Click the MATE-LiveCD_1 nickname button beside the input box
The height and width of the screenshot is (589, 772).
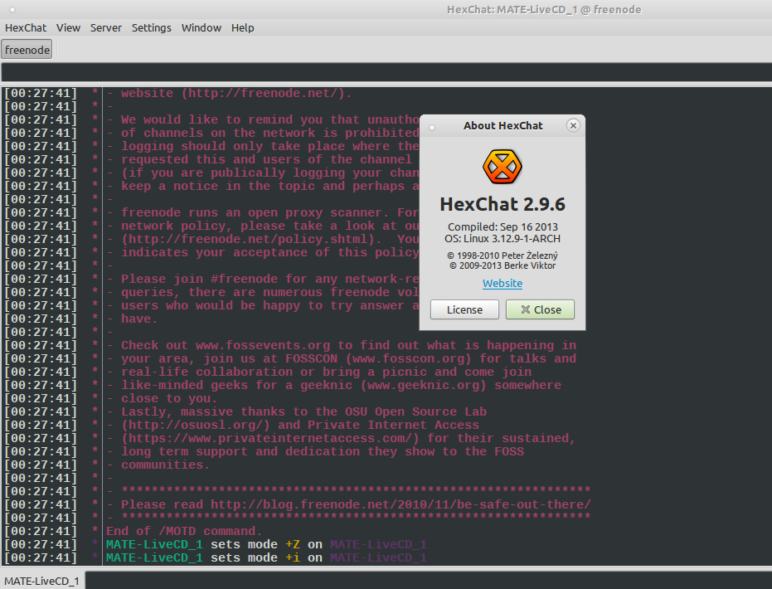click(41, 582)
